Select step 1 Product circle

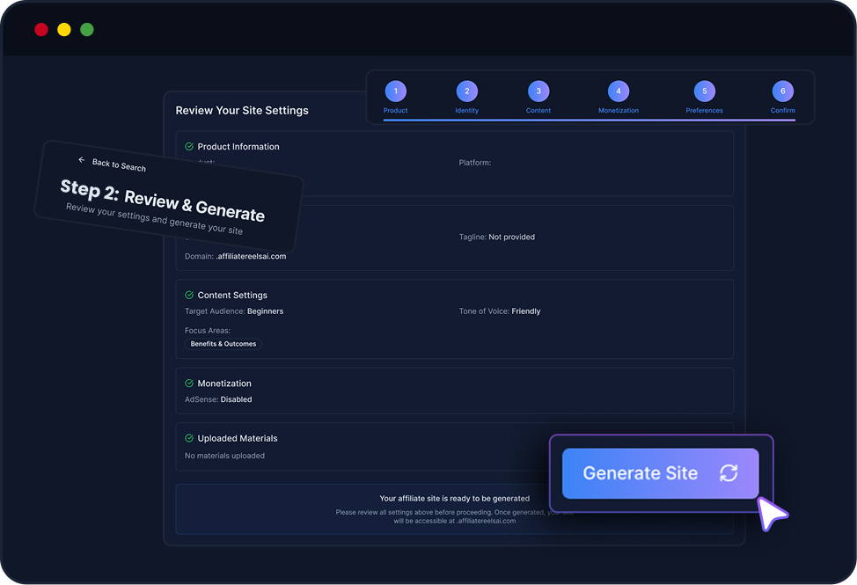click(x=395, y=91)
